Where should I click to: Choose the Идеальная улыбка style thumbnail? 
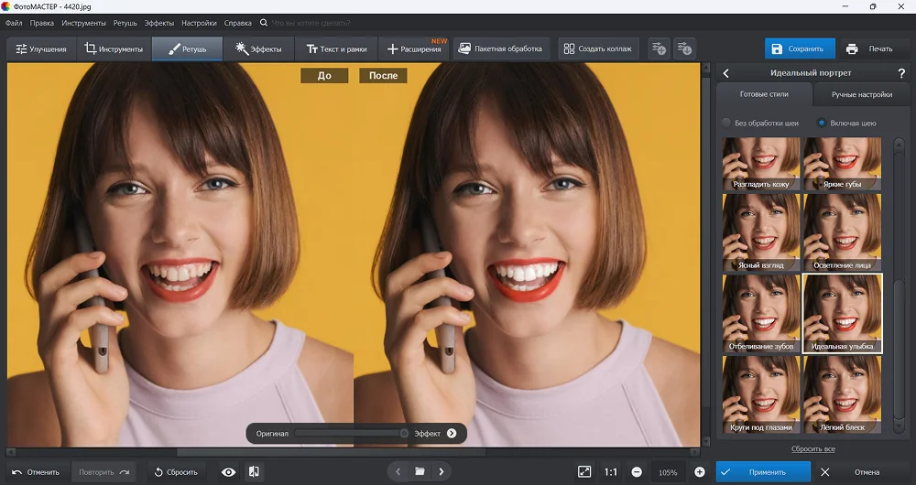(843, 313)
